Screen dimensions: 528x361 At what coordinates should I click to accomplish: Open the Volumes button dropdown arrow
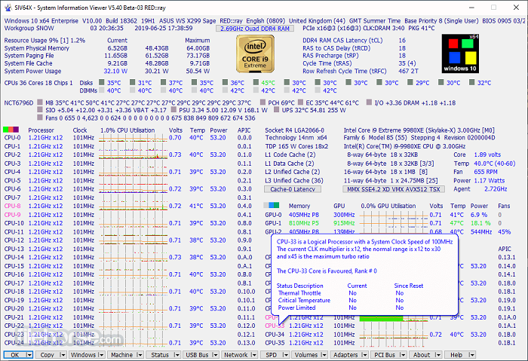(x=324, y=355)
